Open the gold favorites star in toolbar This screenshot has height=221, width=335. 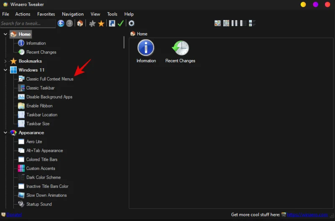[101, 23]
